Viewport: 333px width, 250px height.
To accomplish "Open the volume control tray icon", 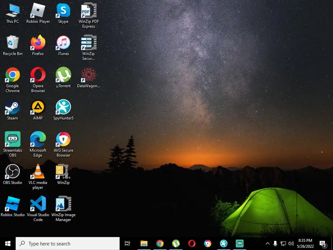I will (x=291, y=243).
